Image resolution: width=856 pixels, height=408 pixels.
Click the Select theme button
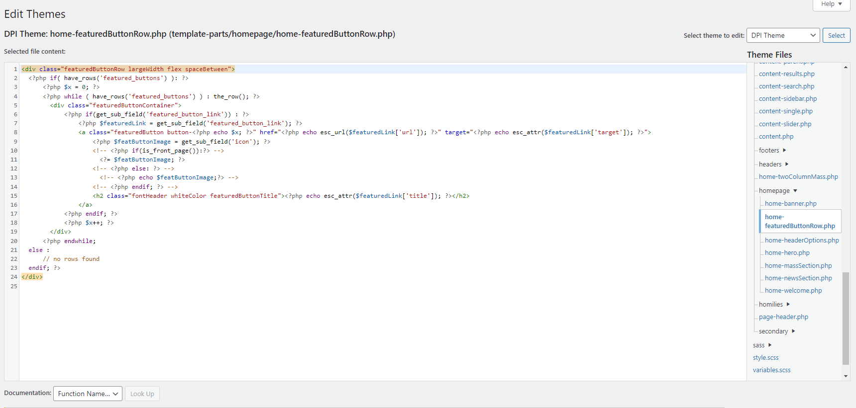[x=836, y=35]
